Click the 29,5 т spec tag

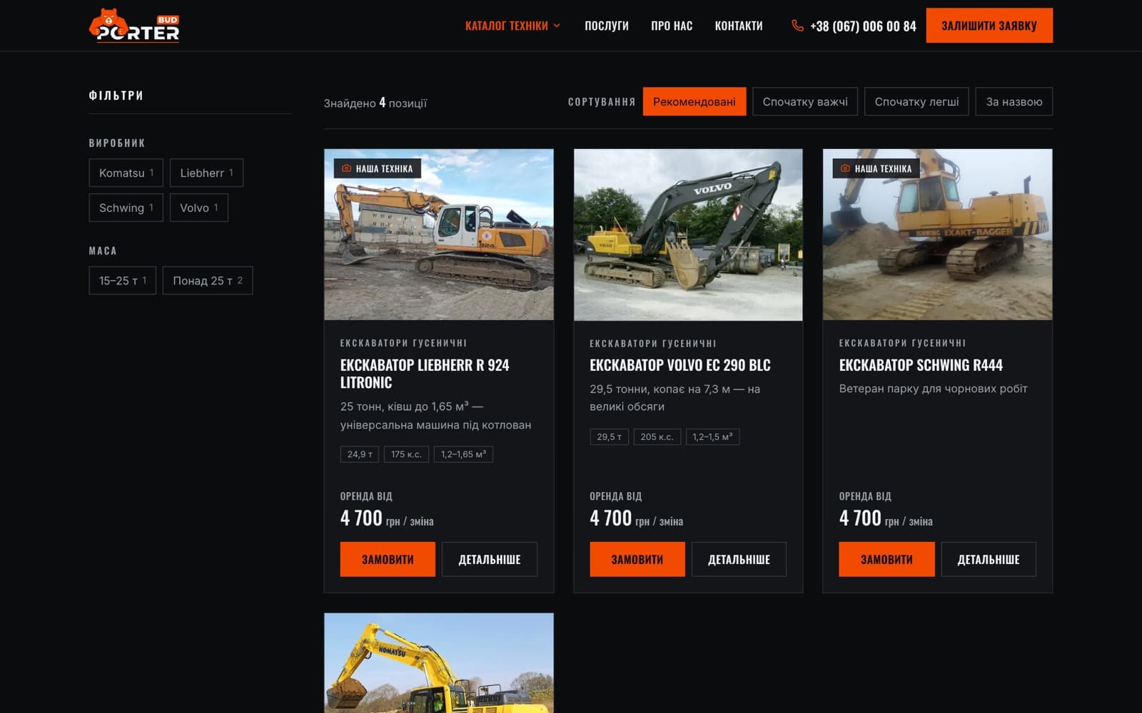[610, 436]
